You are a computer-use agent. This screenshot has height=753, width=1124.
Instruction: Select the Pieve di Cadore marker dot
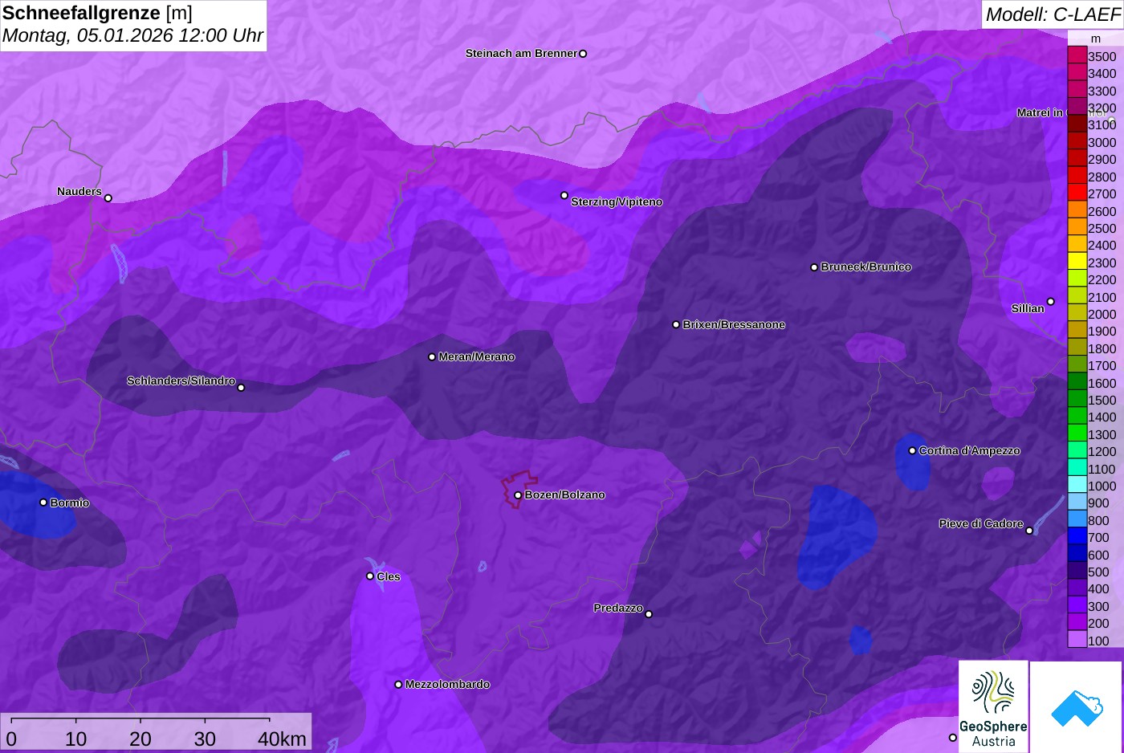[x=1029, y=531]
